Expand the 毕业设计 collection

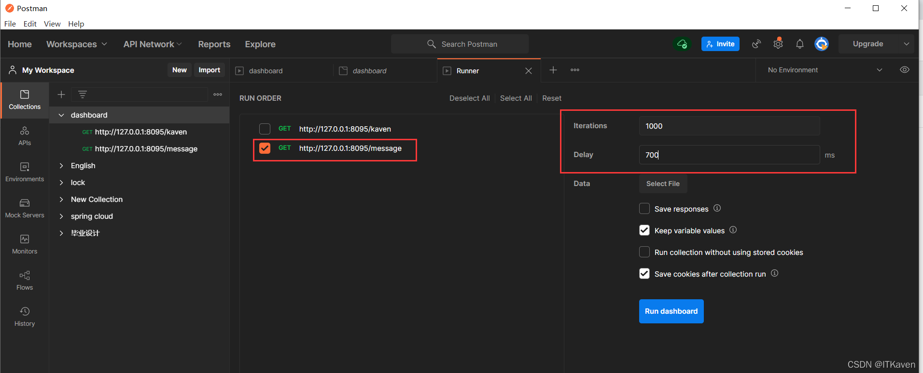click(61, 233)
